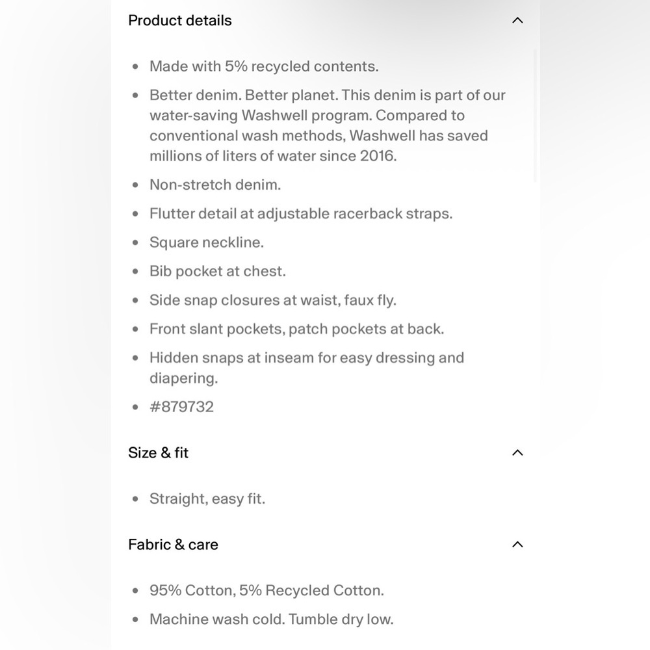
Task: Click the Fabric & care section heading
Action: (x=174, y=544)
